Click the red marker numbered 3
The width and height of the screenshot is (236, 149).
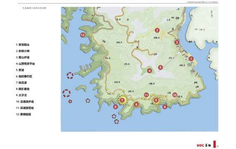157,30
